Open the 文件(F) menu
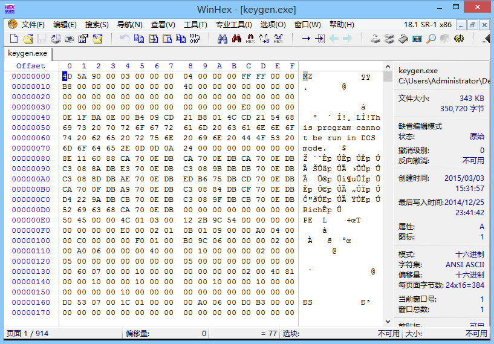The height and width of the screenshot is (344, 494). click(x=33, y=25)
